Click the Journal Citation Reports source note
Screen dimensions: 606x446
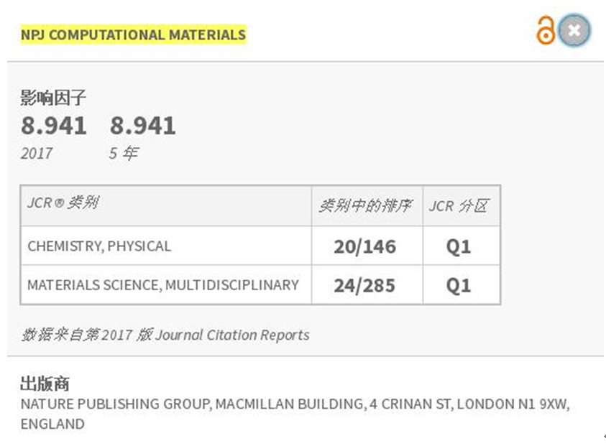pos(165,335)
